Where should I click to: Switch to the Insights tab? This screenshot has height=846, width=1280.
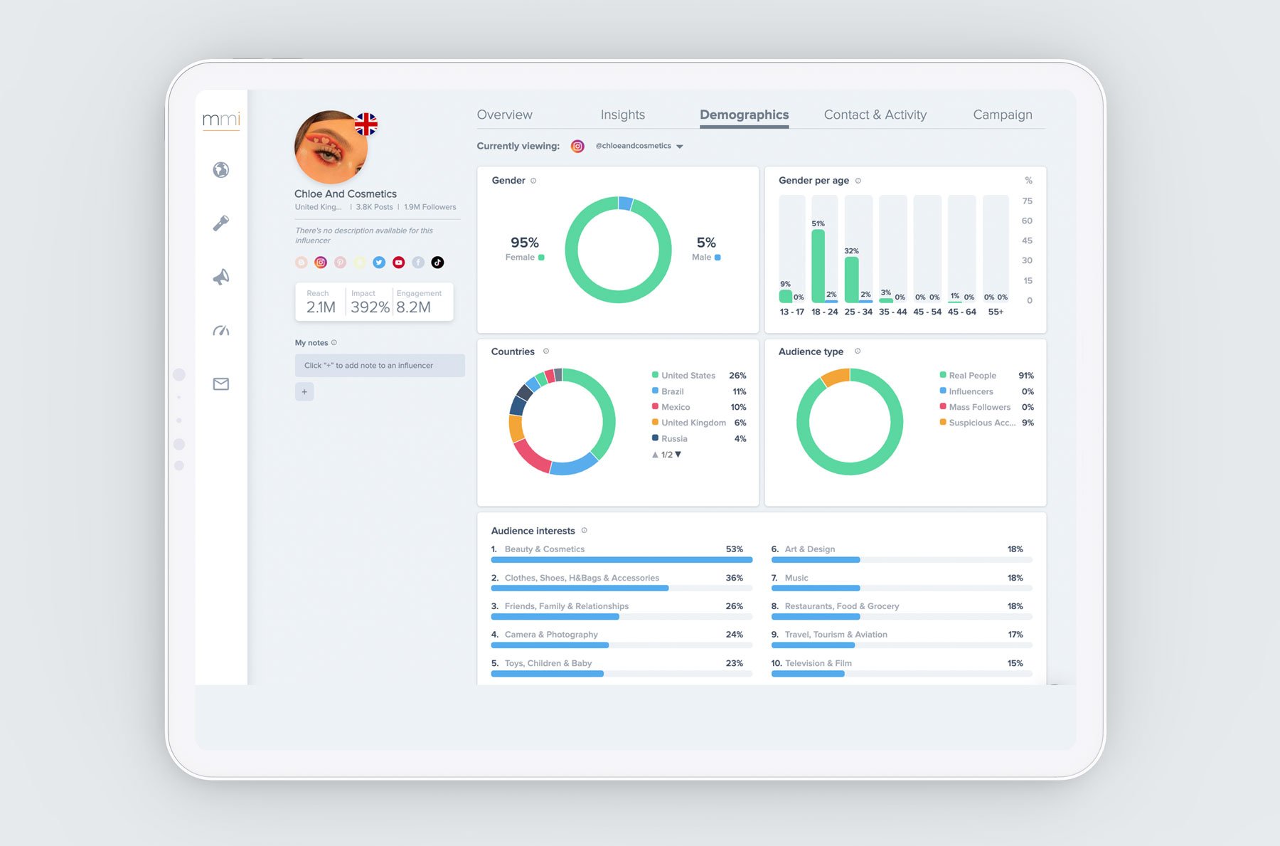623,115
